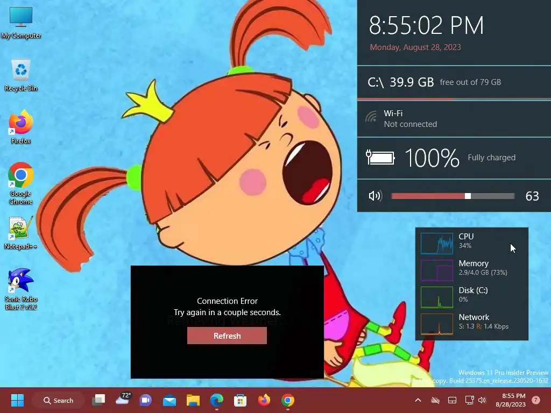
Task: Adjust the widget volume slider
Action: pos(453,196)
